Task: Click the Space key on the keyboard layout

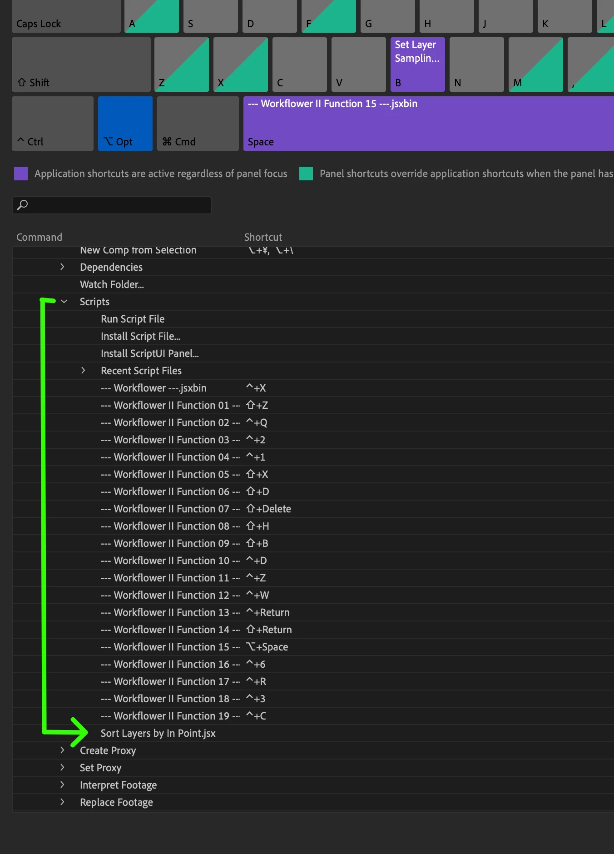Action: (x=429, y=124)
